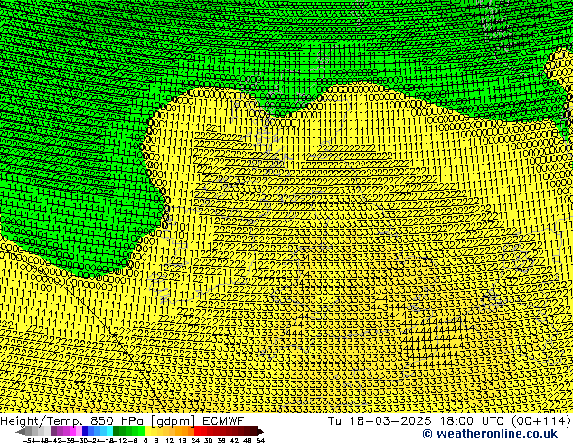Click the bright red legend swatch above 24
573x443 pixels.
197,430
